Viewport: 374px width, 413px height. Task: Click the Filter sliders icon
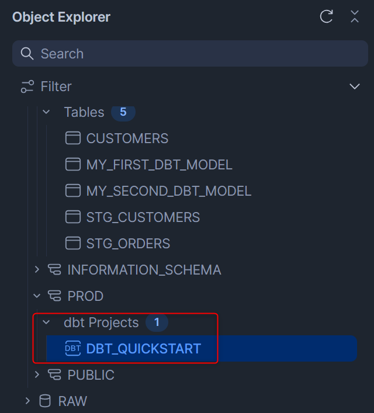[x=27, y=86]
